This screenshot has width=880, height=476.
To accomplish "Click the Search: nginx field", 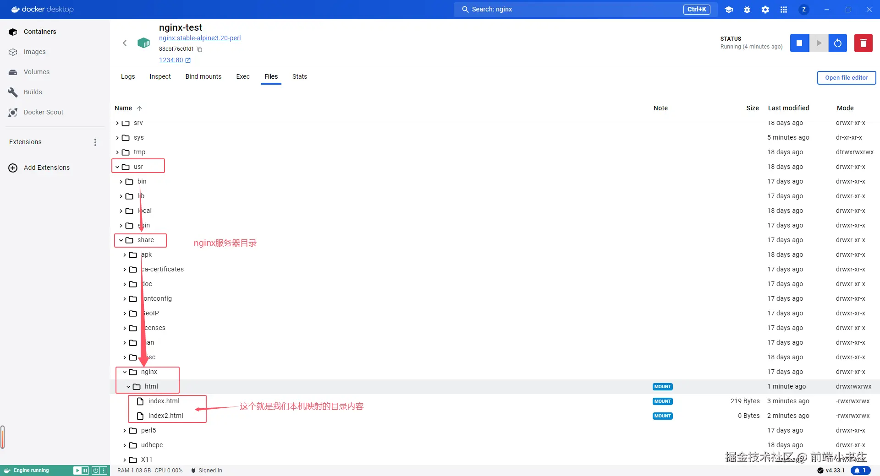I will pyautogui.click(x=585, y=10).
